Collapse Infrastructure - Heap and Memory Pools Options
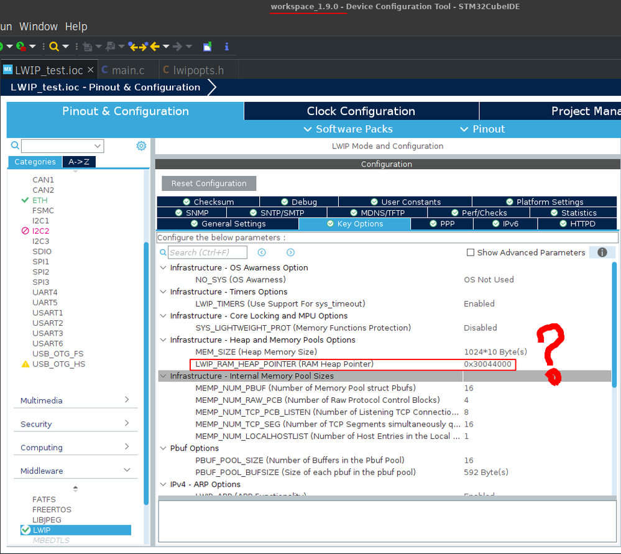This screenshot has width=621, height=554. [x=163, y=339]
